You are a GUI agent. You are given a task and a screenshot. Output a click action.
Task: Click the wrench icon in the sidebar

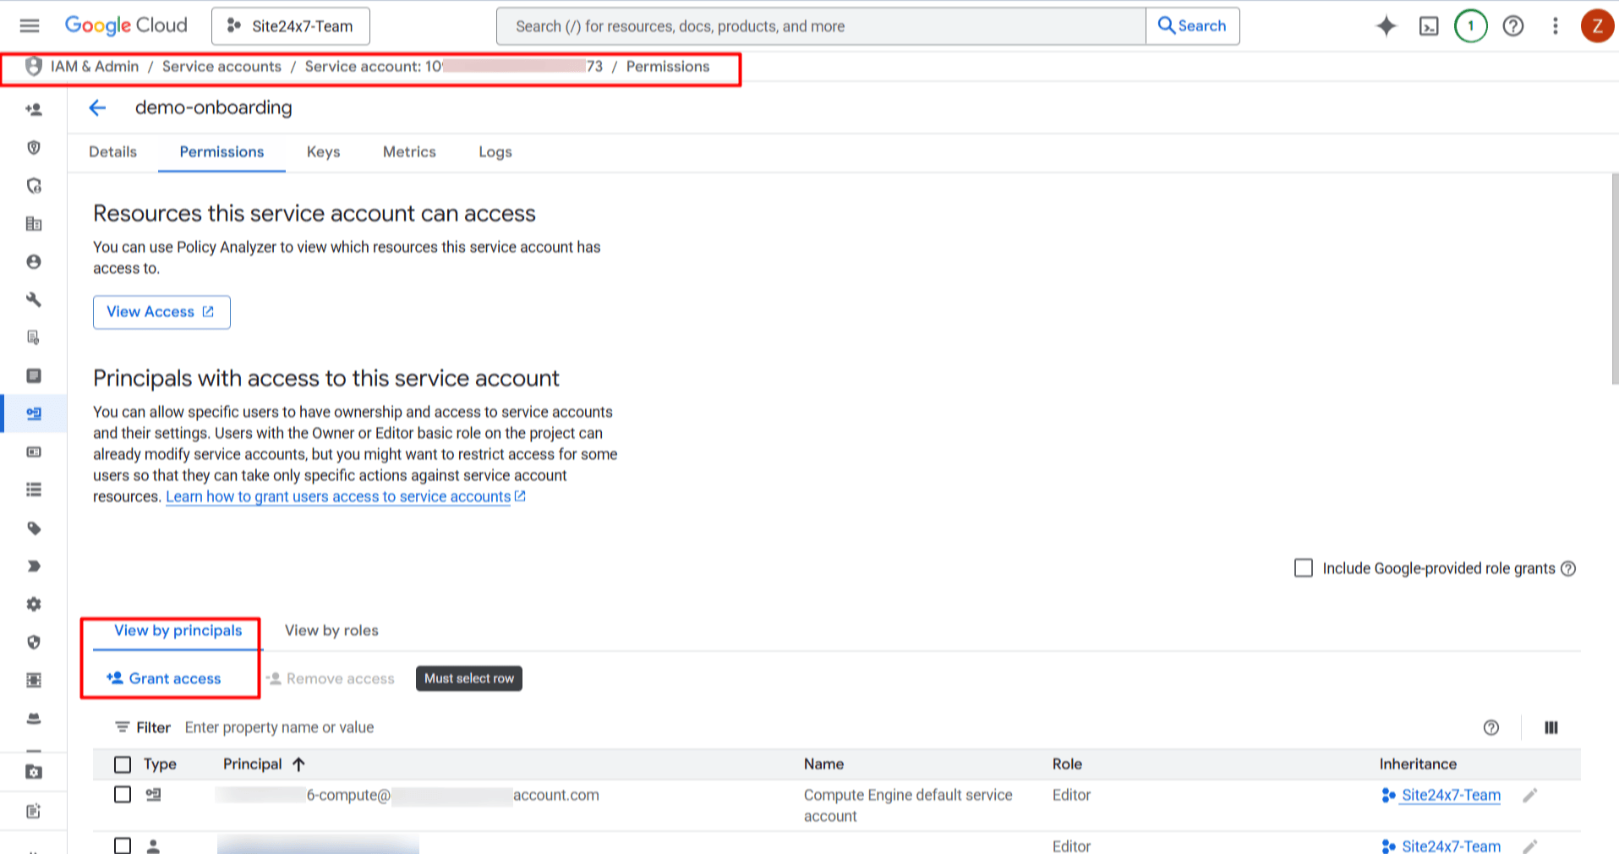pos(34,299)
